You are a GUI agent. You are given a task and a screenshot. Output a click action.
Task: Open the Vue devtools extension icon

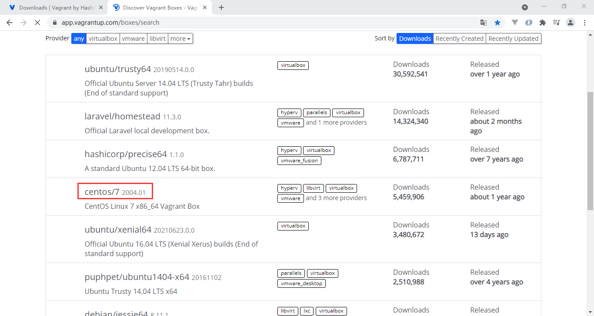[x=515, y=23]
